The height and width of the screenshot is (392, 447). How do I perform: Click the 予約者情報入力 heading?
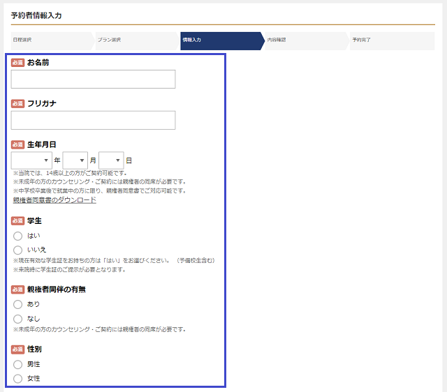(36, 15)
